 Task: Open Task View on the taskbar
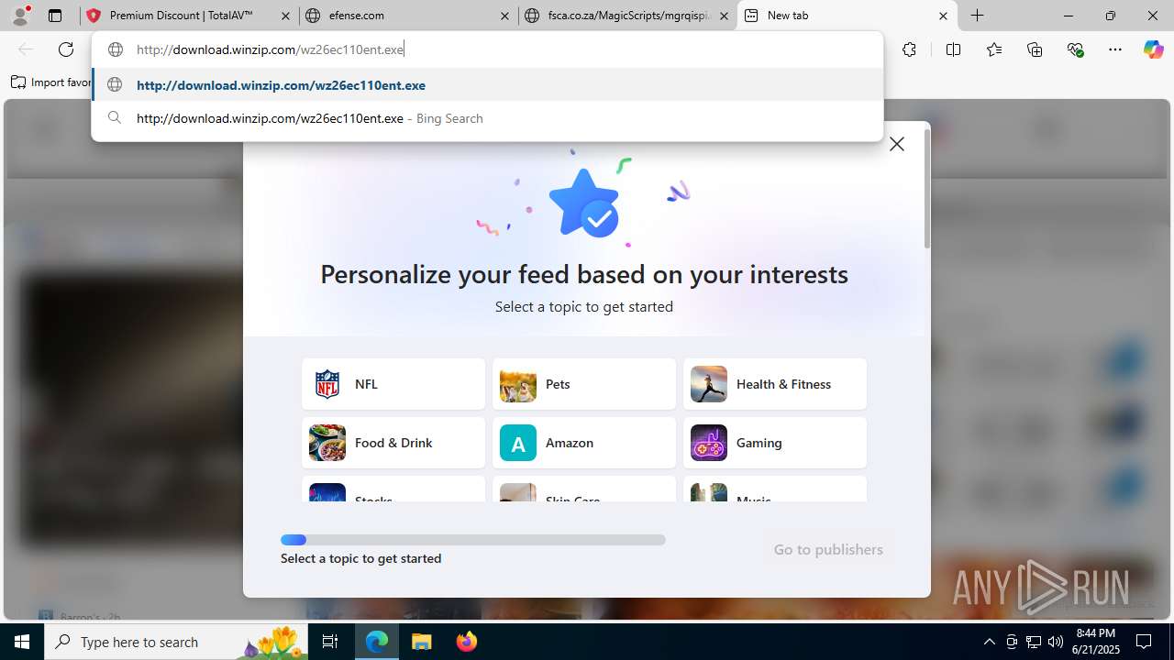(x=330, y=642)
